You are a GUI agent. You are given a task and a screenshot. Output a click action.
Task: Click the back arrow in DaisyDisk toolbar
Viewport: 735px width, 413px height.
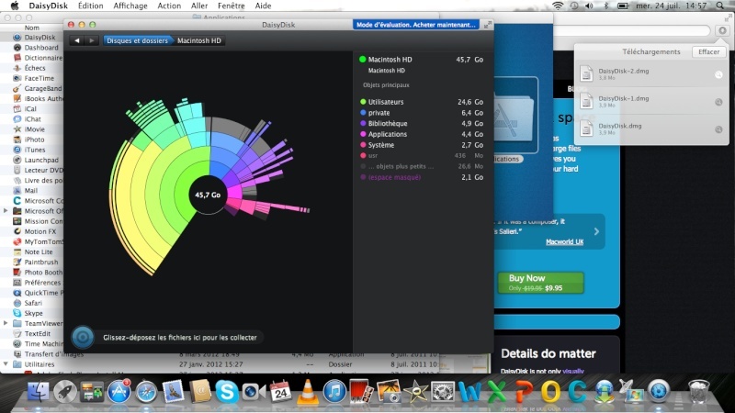point(77,40)
